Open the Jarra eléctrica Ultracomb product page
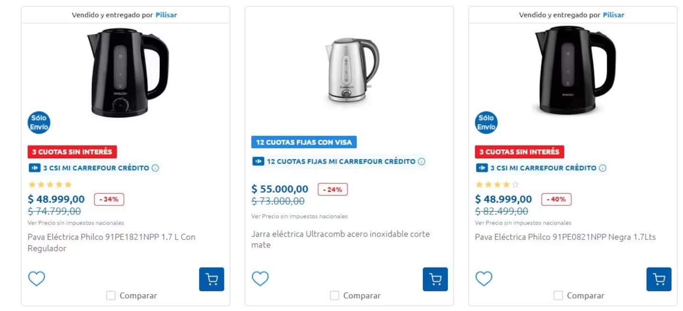 point(340,239)
